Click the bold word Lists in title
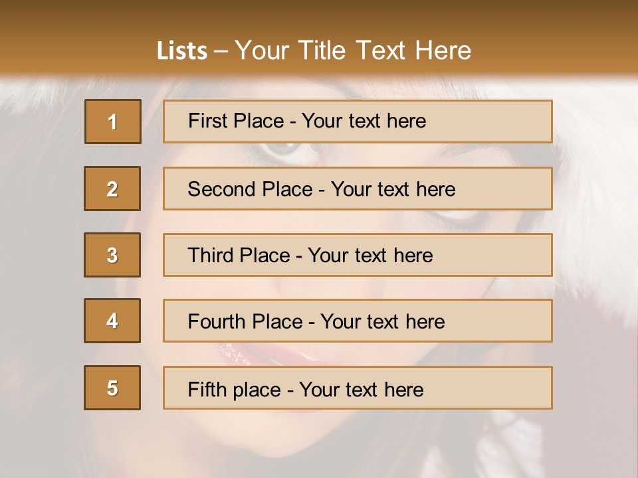638x478 pixels. 182,51
